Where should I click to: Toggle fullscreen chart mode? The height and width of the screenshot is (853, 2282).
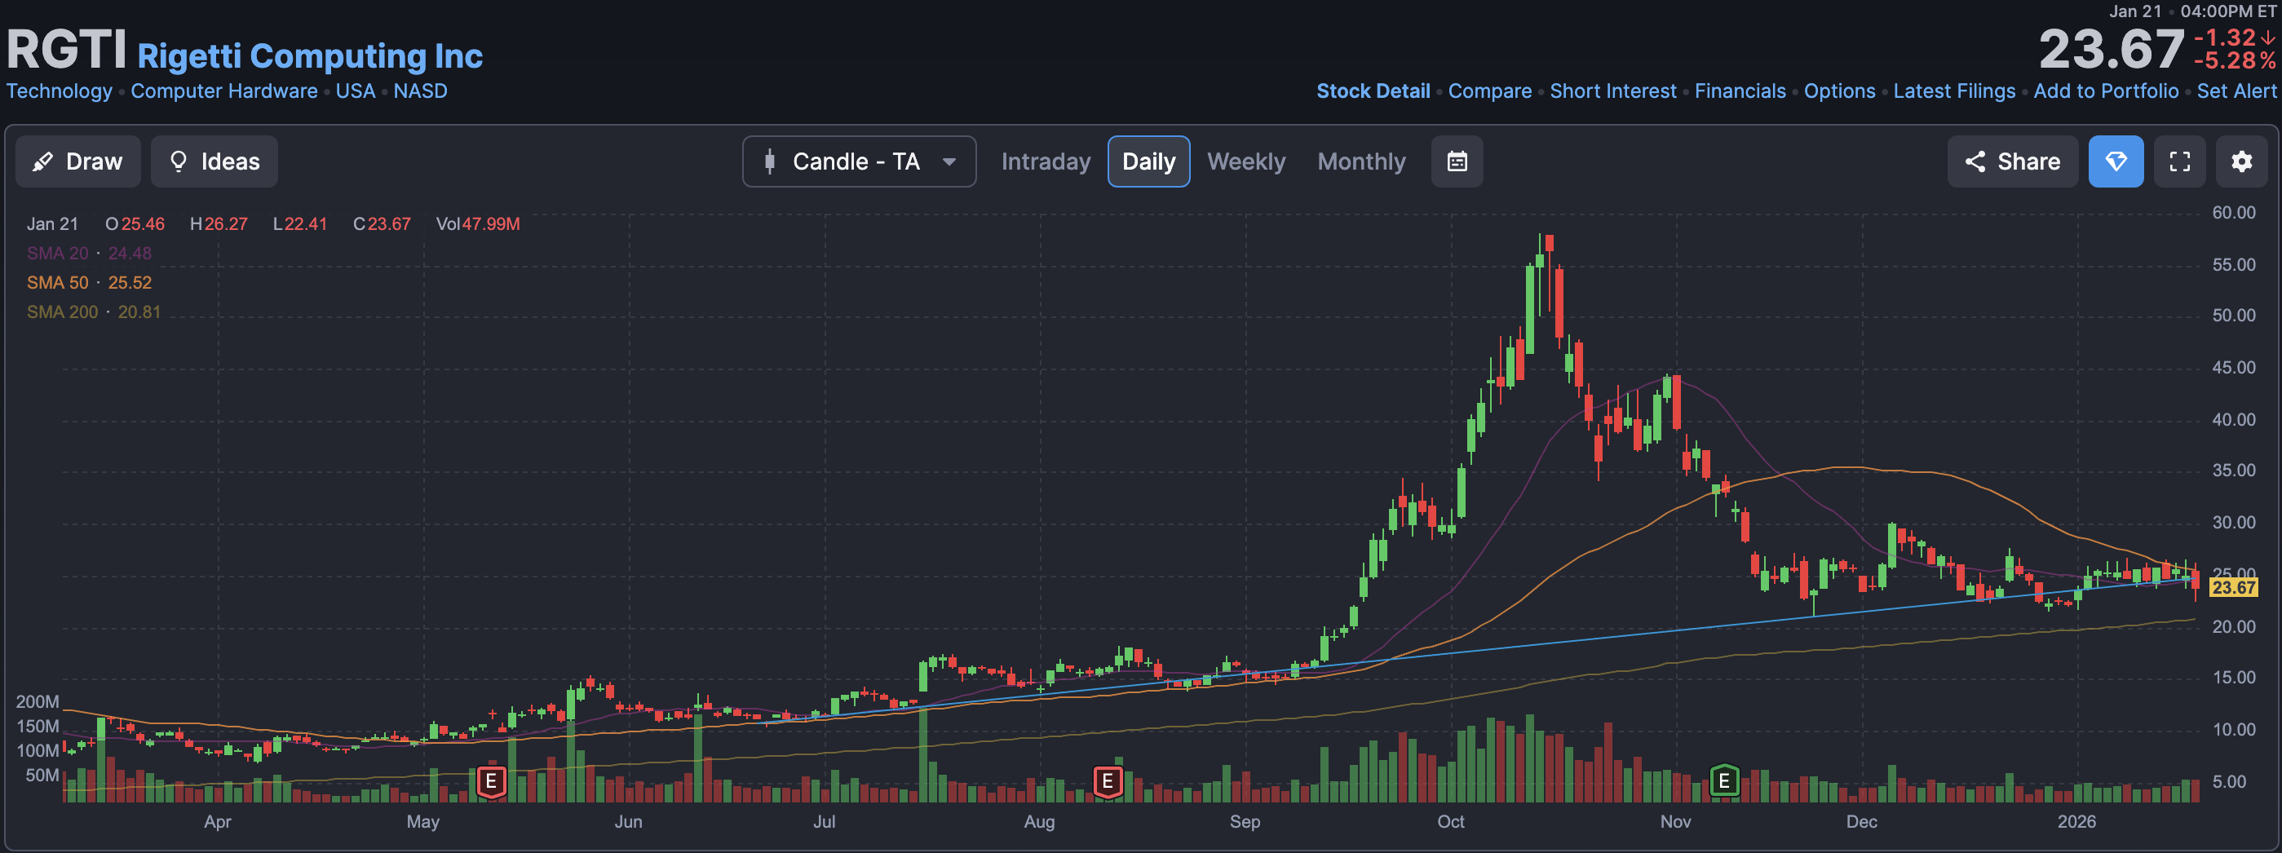click(2180, 161)
